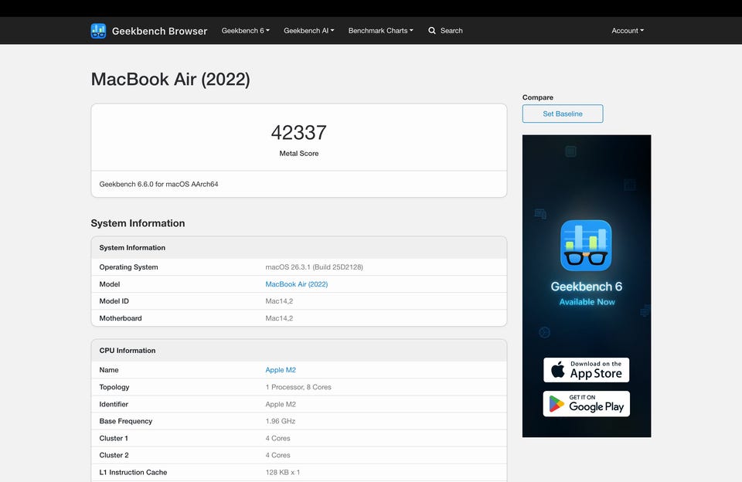
Task: Open the Apple M2 processor link
Action: 281,370
